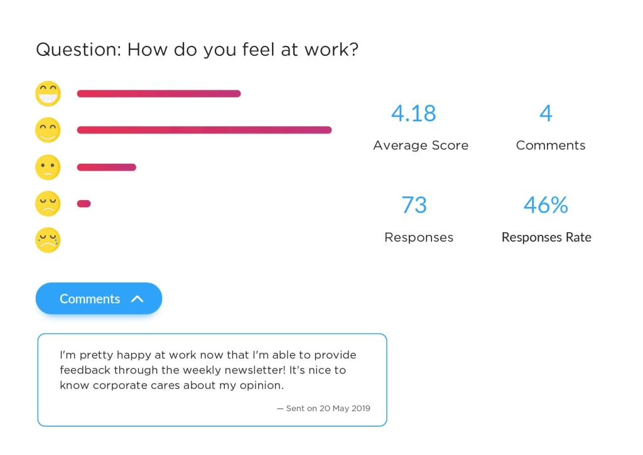
Task: Click the smallest response bar segment
Action: coord(84,203)
